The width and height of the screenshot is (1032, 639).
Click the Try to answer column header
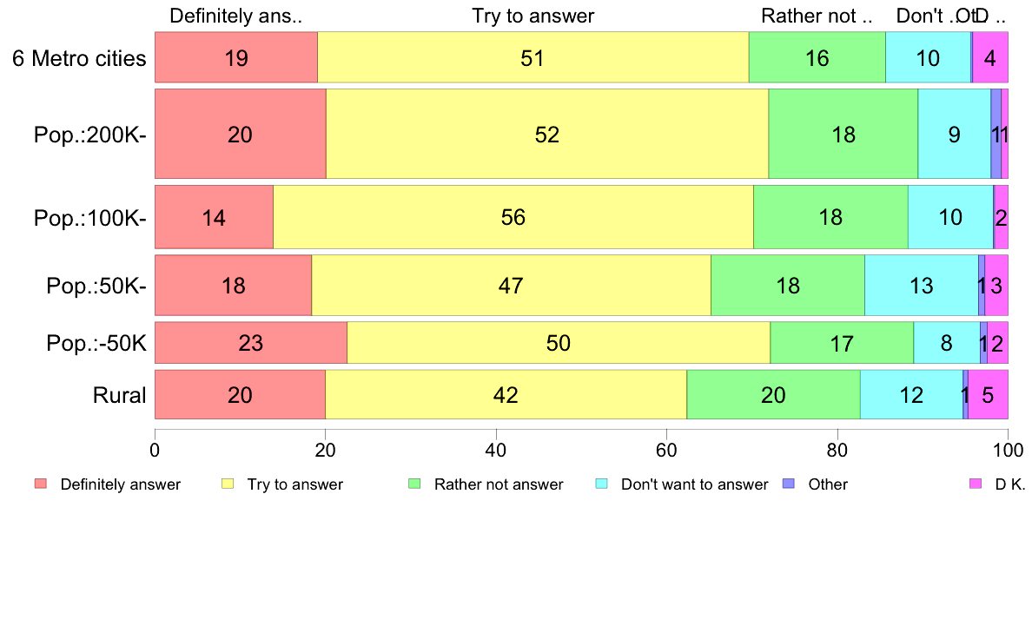point(533,16)
